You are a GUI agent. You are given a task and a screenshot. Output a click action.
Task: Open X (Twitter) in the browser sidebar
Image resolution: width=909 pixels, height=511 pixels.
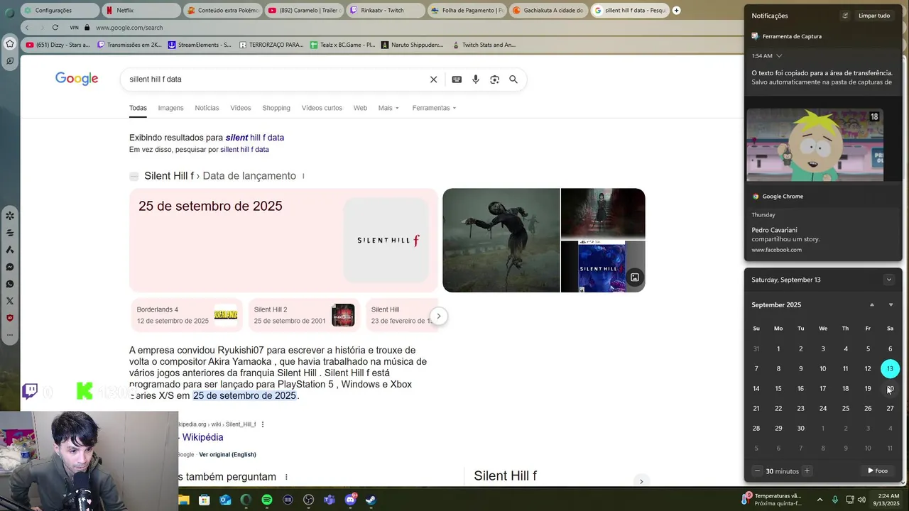tap(10, 301)
